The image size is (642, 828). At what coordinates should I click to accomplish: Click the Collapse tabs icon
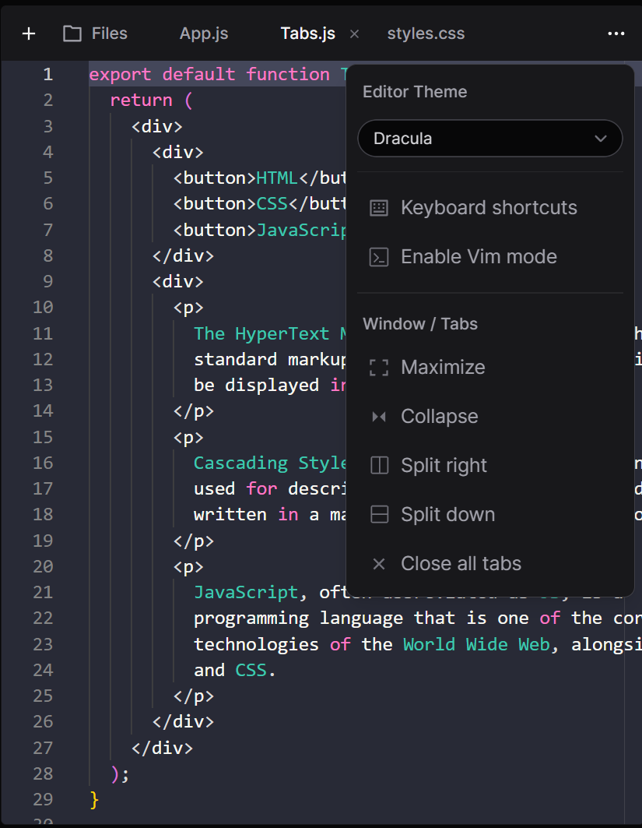[378, 416]
